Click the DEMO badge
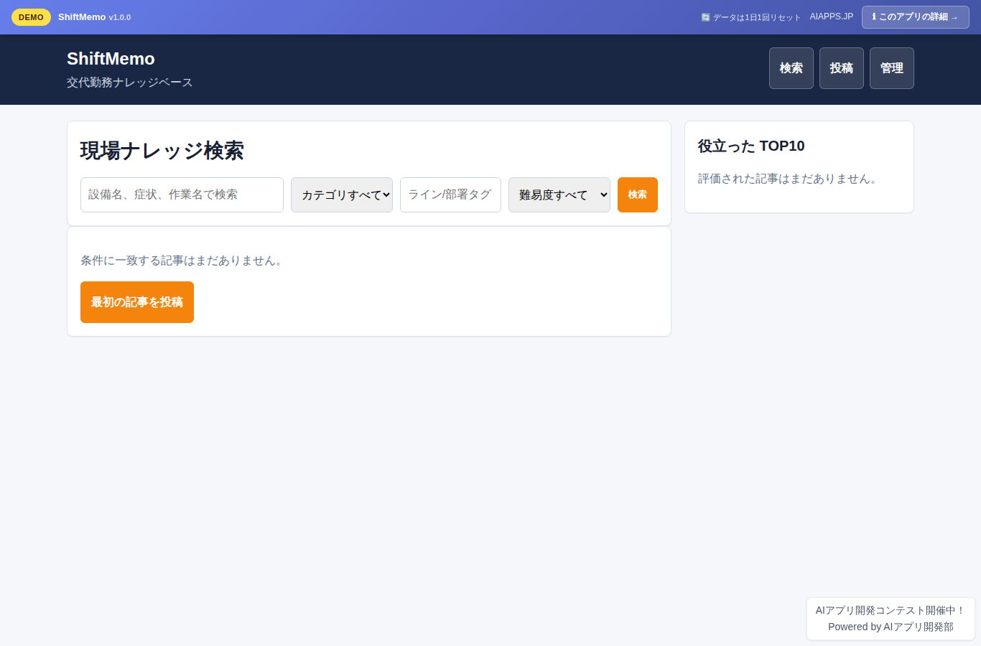This screenshot has height=646, width=981. tap(31, 17)
